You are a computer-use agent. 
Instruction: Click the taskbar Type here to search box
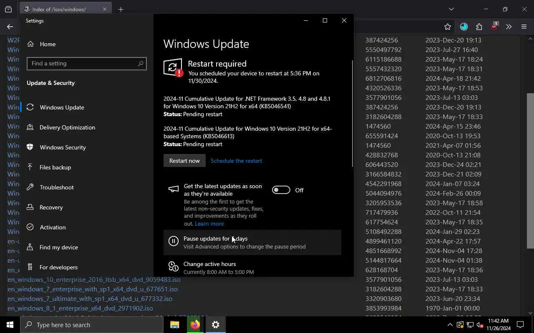coord(92,325)
